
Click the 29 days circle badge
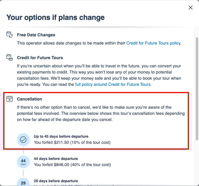click(x=23, y=182)
